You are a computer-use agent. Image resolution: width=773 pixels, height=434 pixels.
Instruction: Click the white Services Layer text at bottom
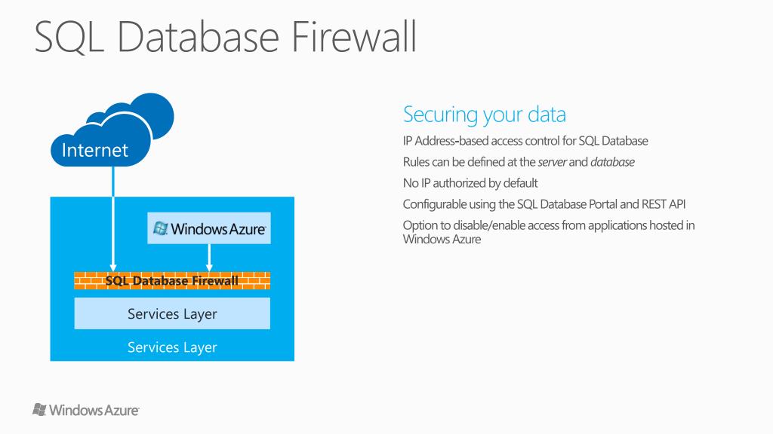coord(172,347)
